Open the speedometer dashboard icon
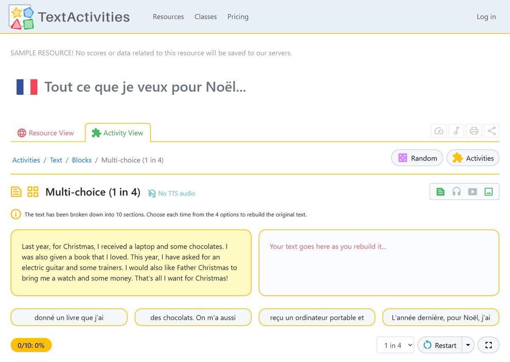 pos(439,131)
